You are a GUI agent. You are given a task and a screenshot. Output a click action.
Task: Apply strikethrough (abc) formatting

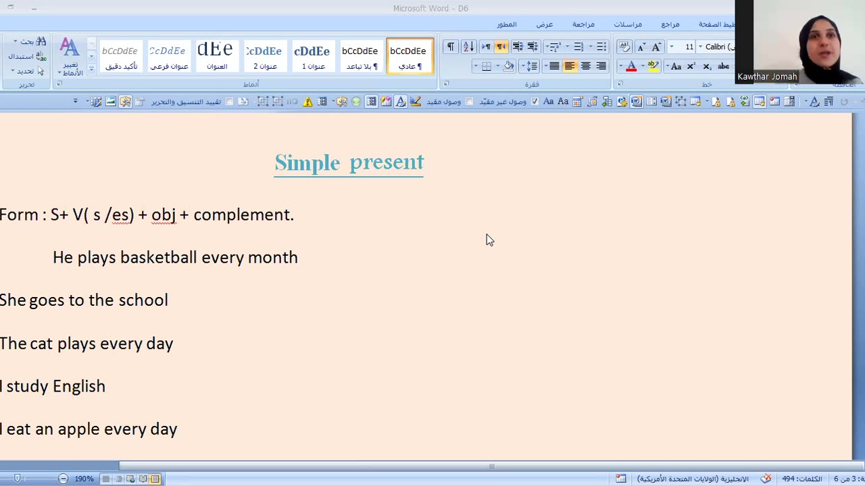(x=723, y=66)
